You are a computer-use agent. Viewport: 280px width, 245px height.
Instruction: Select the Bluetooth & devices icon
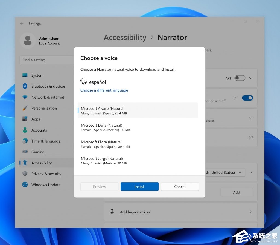click(x=25, y=86)
